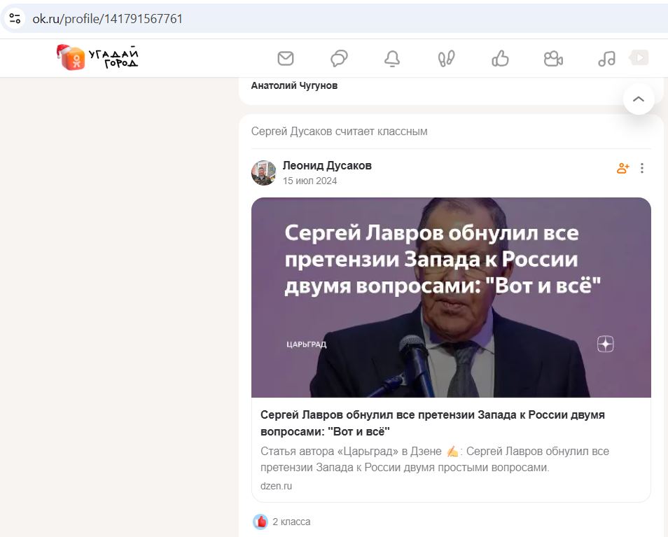Open the Events thumbs-up icon

[500, 58]
